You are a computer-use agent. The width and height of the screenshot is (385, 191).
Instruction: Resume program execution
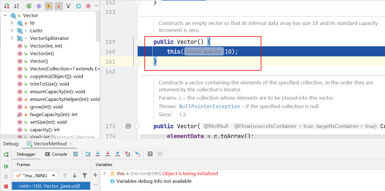pos(6,166)
